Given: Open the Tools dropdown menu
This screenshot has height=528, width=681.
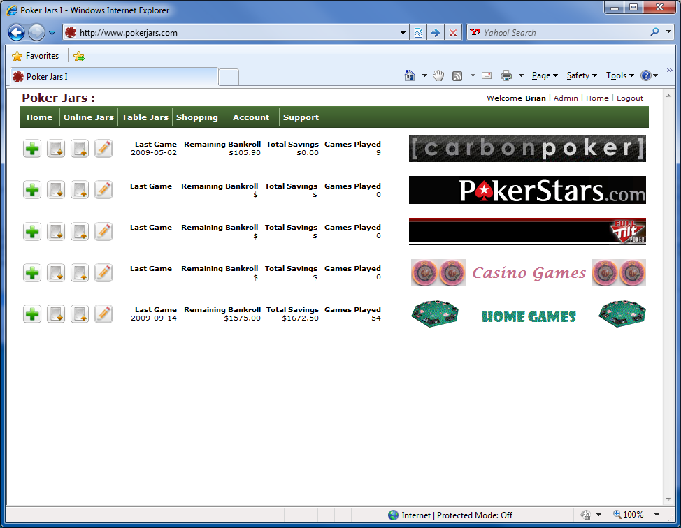Looking at the screenshot, I should [x=620, y=75].
